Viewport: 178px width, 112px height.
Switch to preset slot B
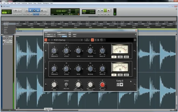click(x=98, y=40)
